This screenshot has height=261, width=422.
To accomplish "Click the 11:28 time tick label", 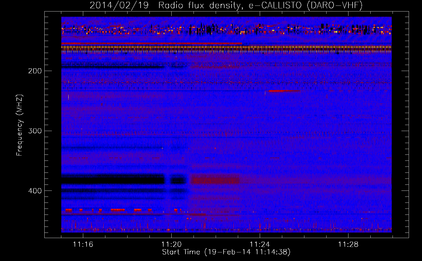I will point(348,245).
